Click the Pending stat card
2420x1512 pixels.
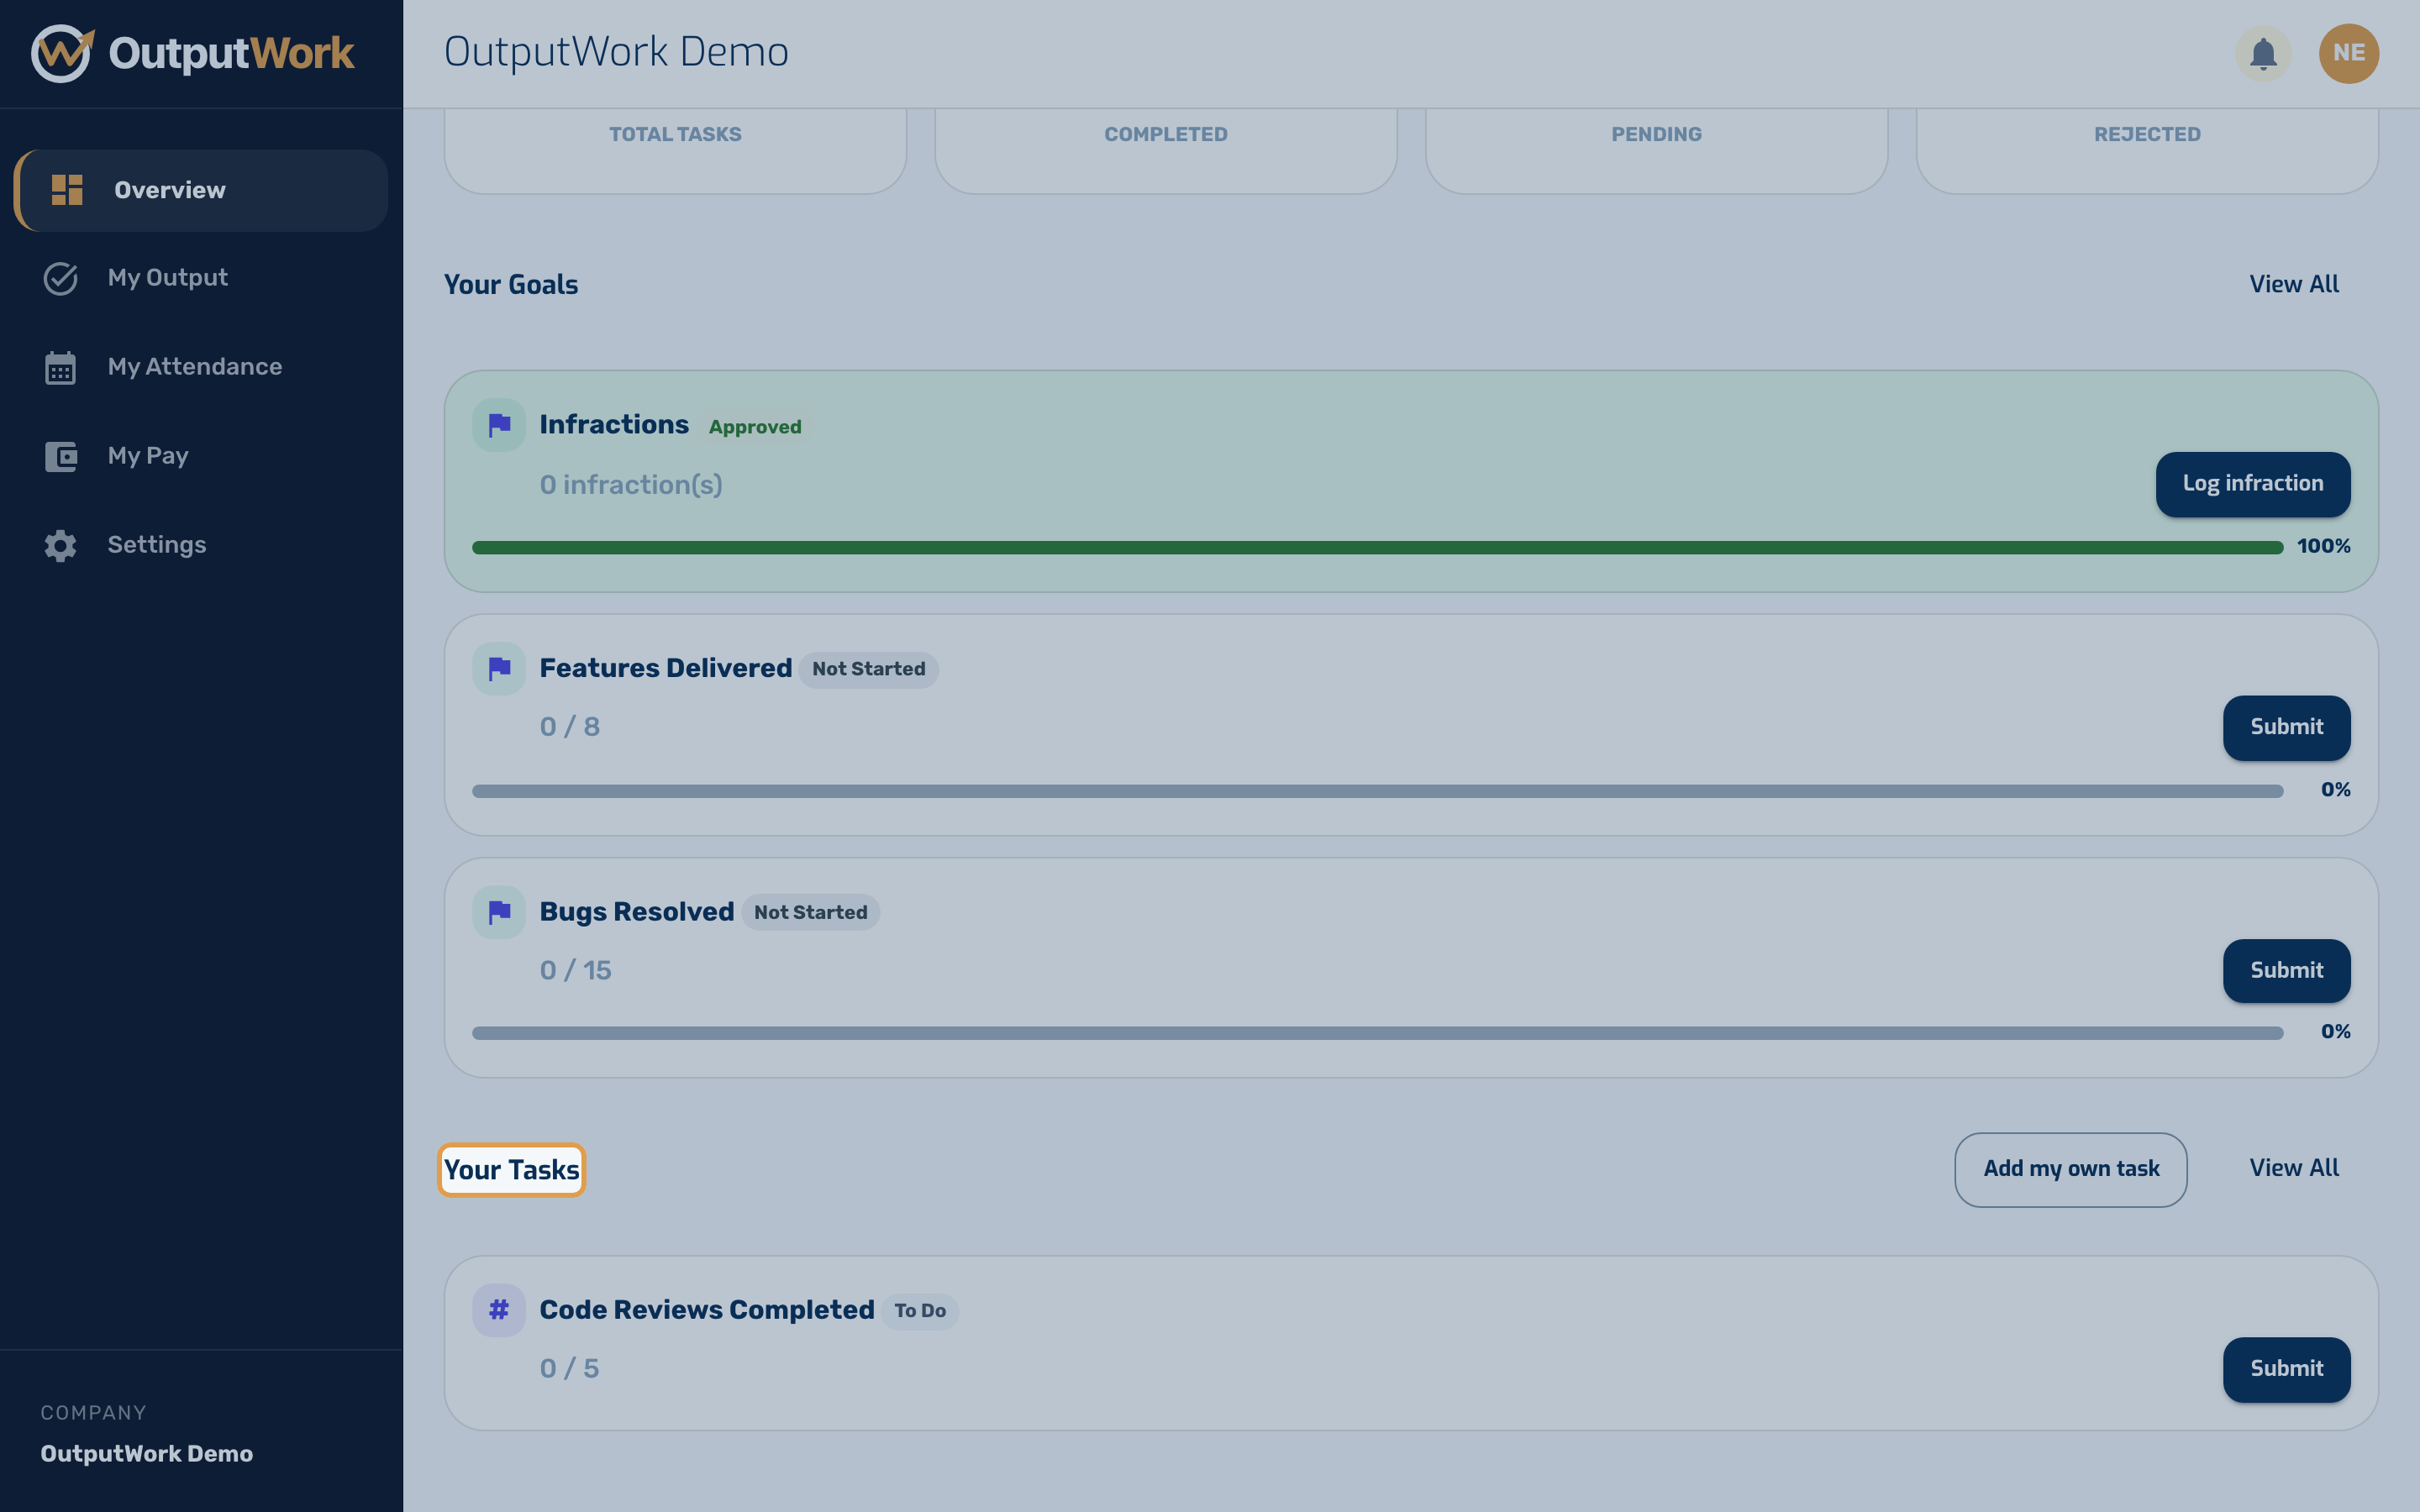click(1657, 150)
